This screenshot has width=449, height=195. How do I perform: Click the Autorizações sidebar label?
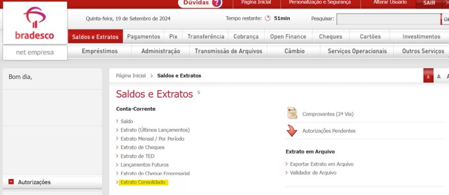coord(34,182)
